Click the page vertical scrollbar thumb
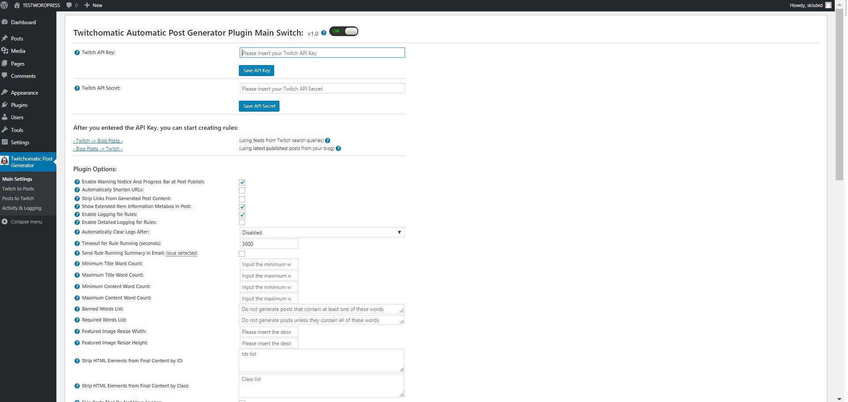This screenshot has height=402, width=848. click(839, 94)
